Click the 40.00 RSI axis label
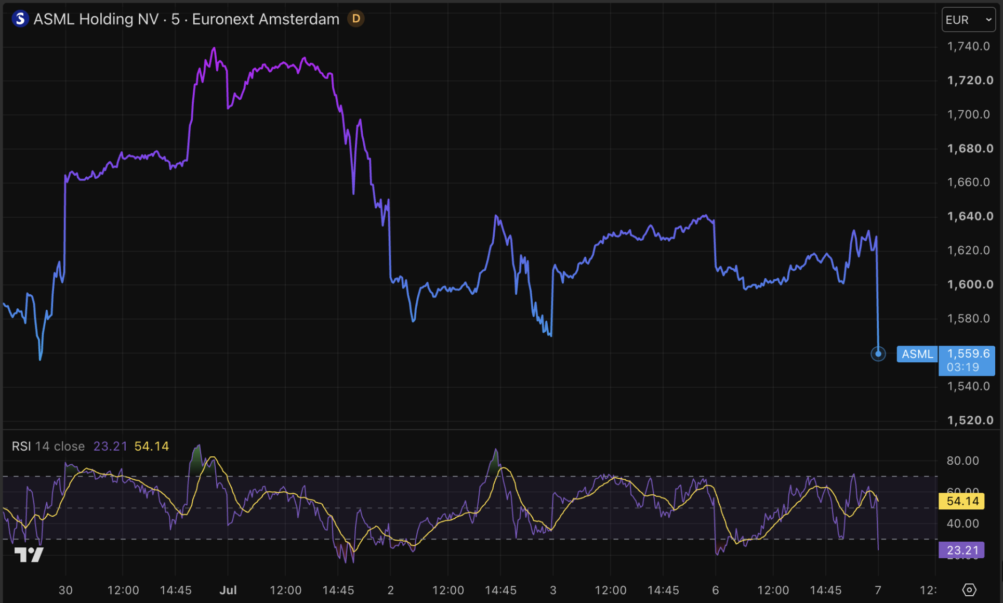This screenshot has height=603, width=1003. point(963,523)
